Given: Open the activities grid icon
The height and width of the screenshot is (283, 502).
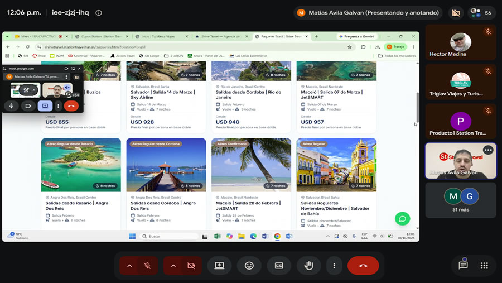Looking at the screenshot, I should 484,265.
